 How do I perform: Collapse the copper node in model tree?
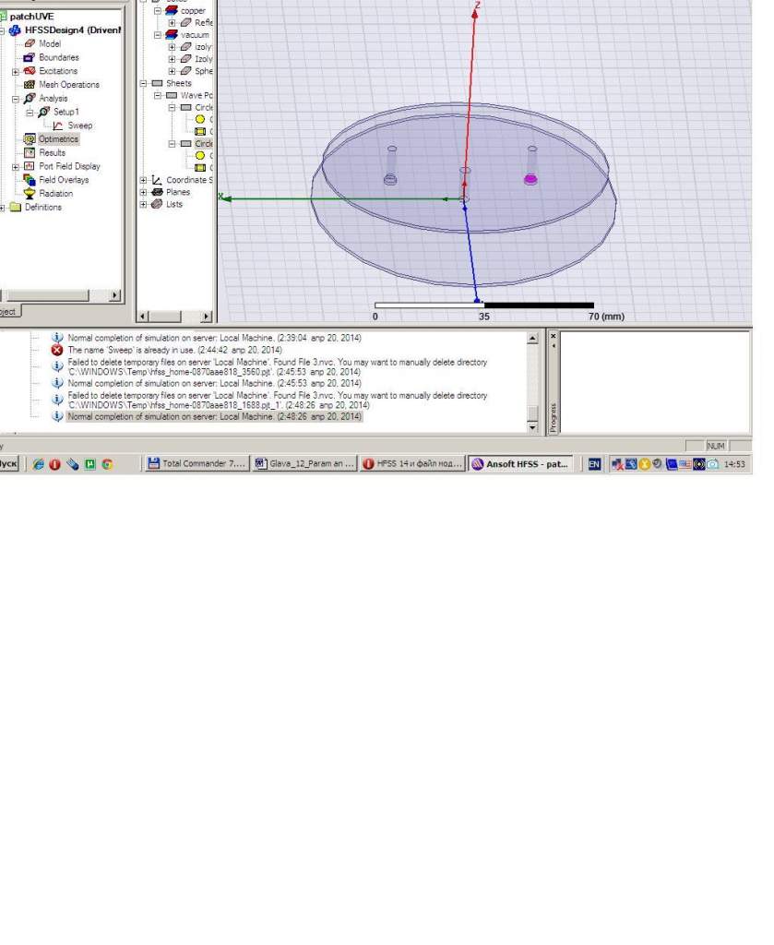click(x=157, y=10)
